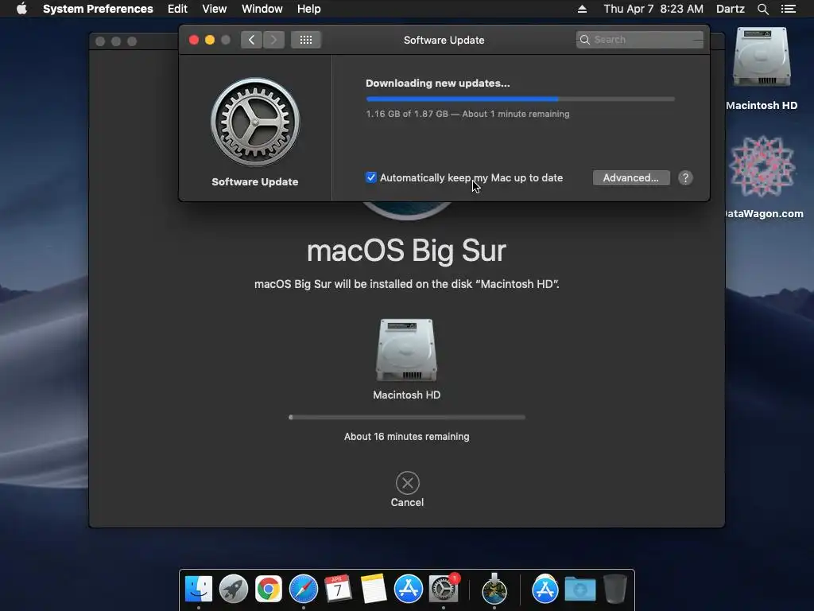This screenshot has height=611, width=814.
Task: Go forward in System Preferences
Action: [273, 40]
